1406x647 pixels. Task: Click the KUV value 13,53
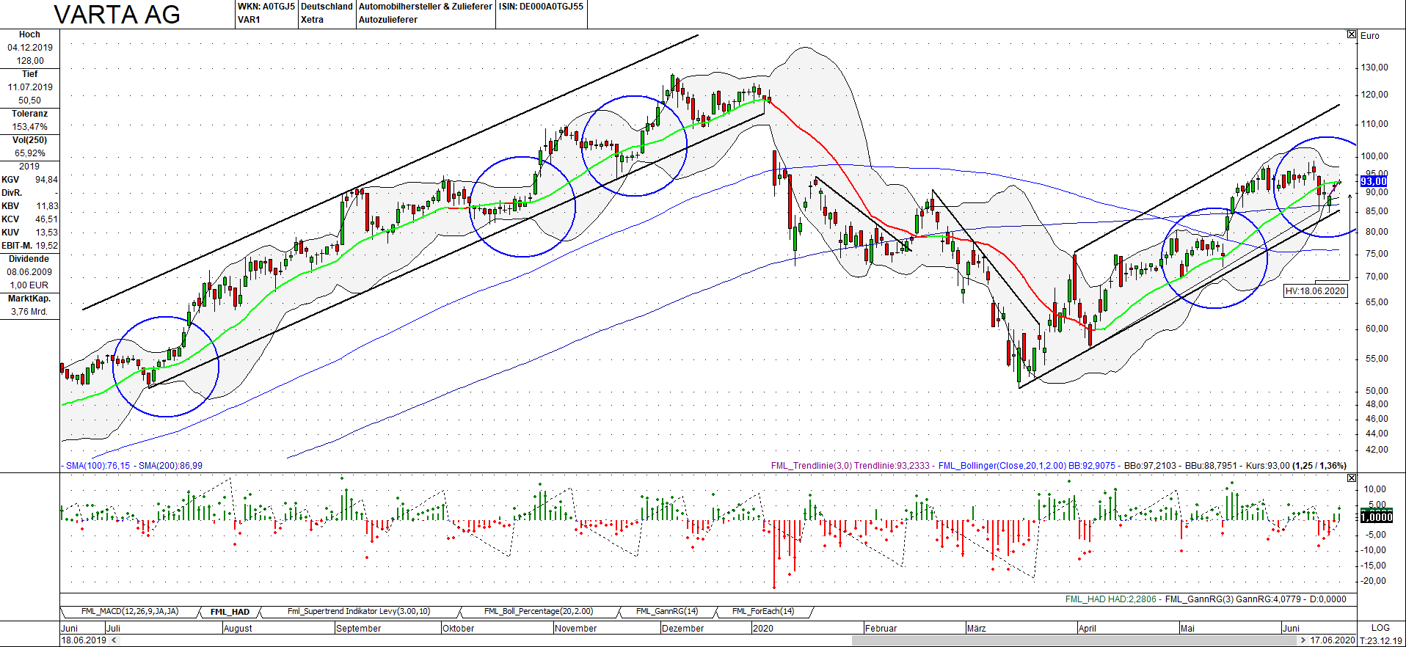point(46,233)
